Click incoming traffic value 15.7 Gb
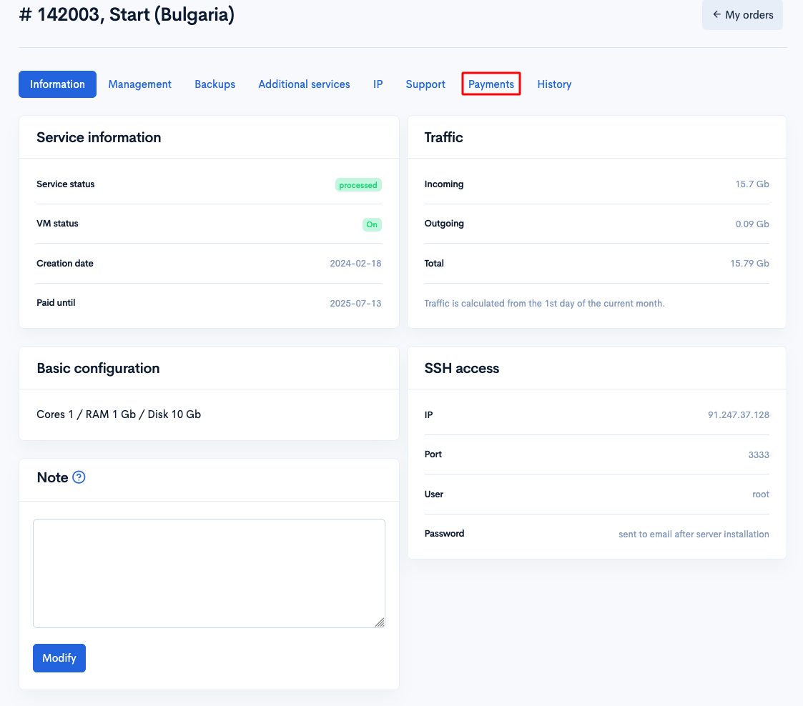 pyautogui.click(x=752, y=184)
